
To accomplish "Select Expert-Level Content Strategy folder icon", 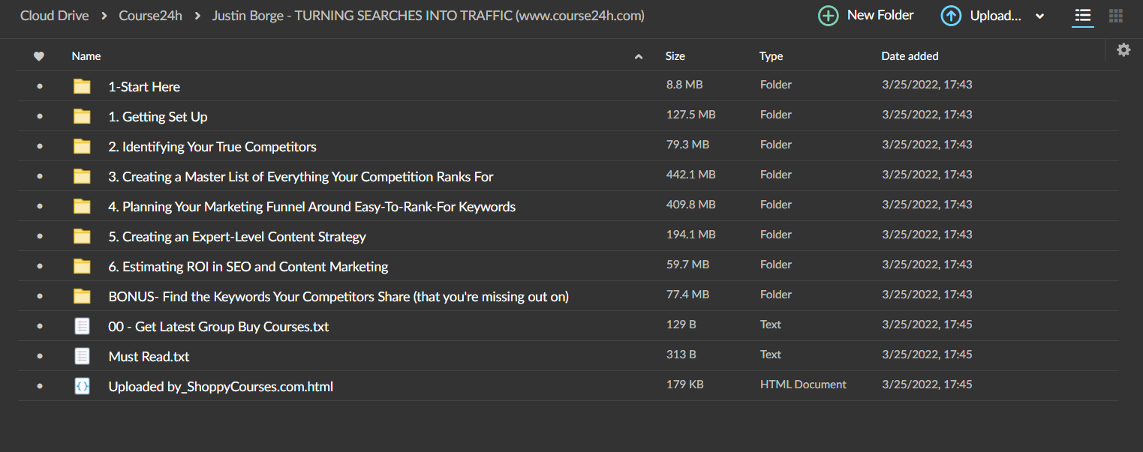I will [82, 236].
